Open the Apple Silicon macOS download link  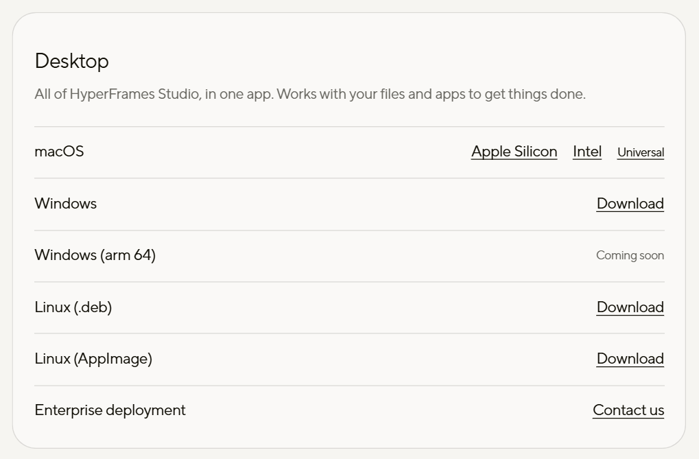[514, 152]
